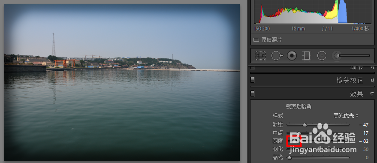Click the 羽化 slider handle
The height and width of the screenshot is (163, 377).
[x=318, y=149]
